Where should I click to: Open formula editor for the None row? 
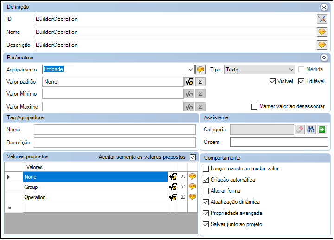173,177
